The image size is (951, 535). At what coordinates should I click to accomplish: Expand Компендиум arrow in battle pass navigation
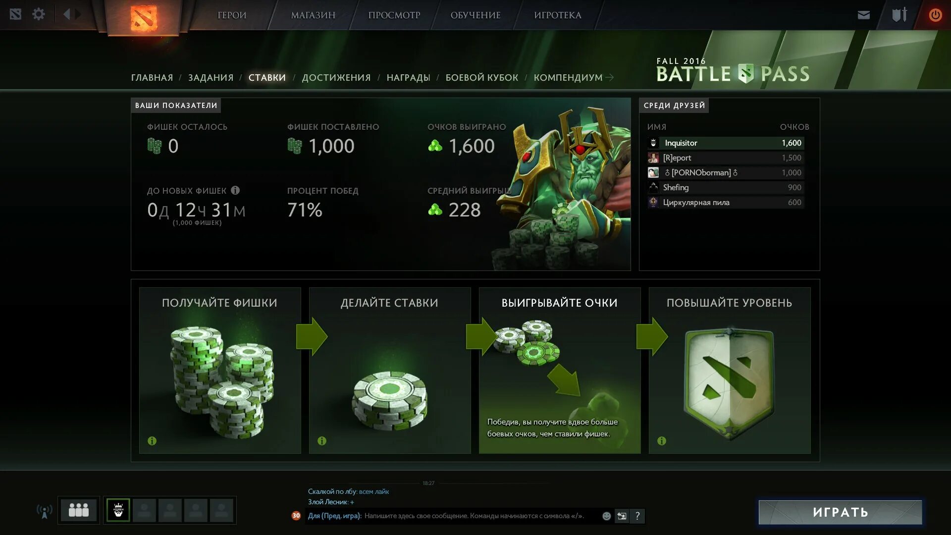tap(610, 77)
